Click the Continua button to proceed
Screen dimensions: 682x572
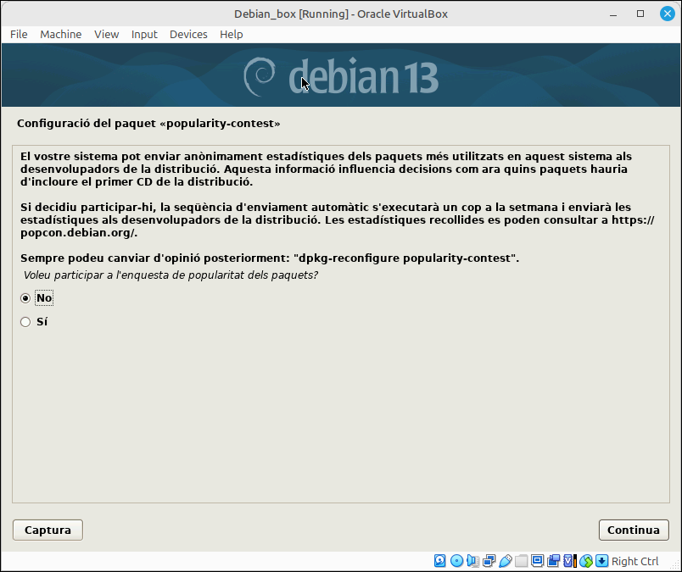(x=634, y=530)
